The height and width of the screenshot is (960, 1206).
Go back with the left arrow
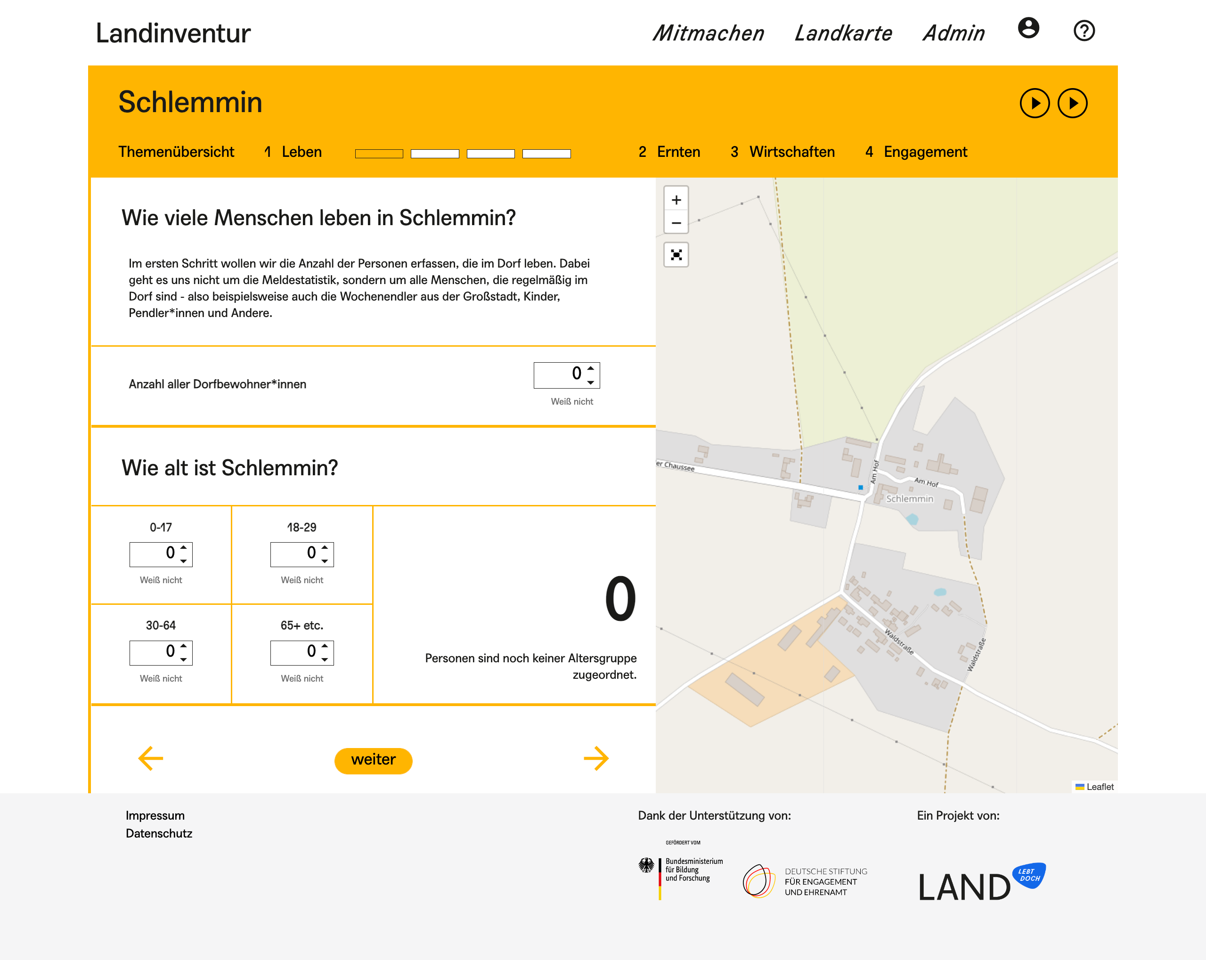150,758
